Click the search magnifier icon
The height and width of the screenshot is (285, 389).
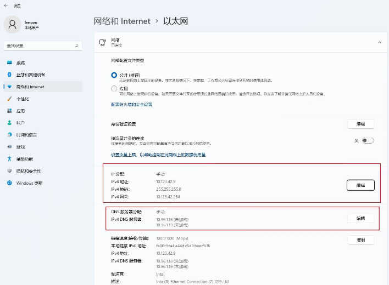click(77, 45)
